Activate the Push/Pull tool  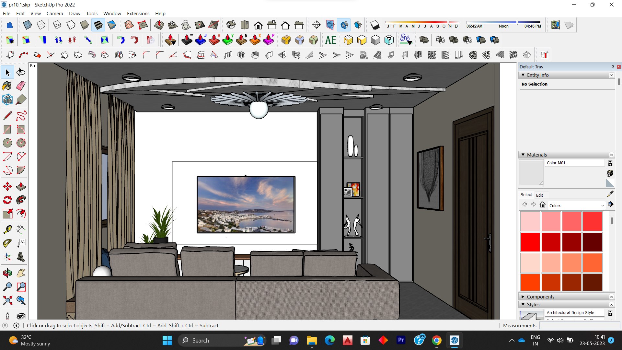point(21,186)
